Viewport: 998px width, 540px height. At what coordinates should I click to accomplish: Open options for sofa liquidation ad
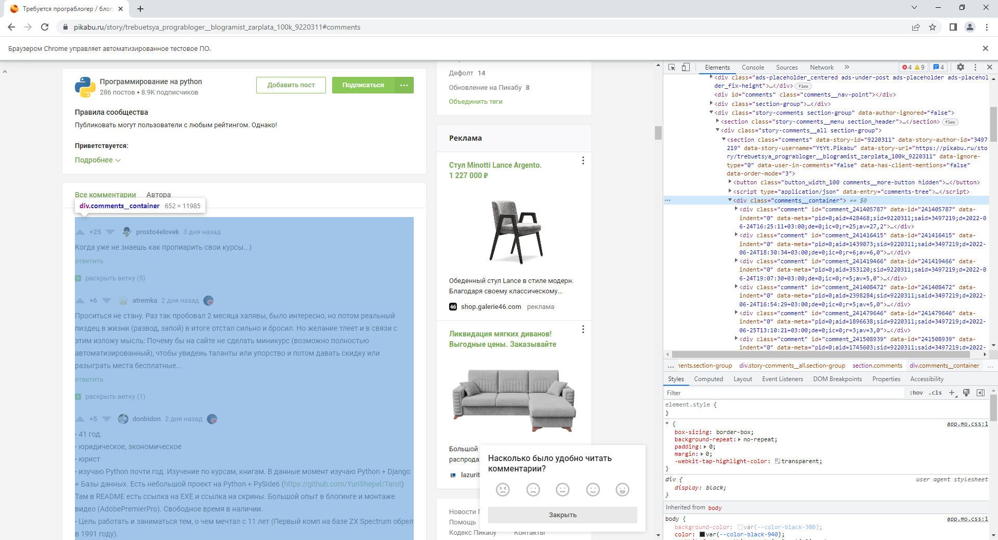583,329
